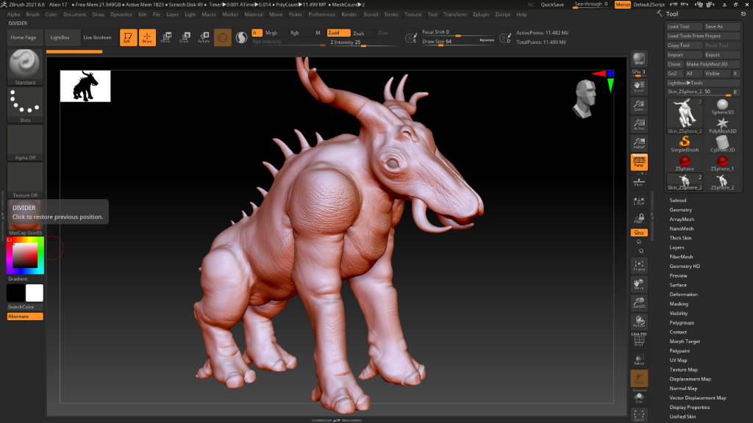Enable Edit mode in the top shelf
This screenshot has width=753, height=423.
128,37
